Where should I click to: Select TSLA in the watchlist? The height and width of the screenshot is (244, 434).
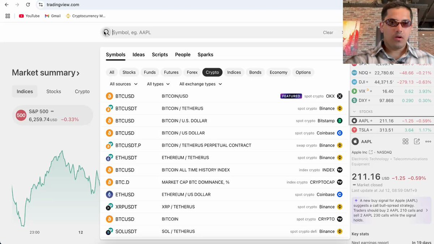pyautogui.click(x=391, y=130)
